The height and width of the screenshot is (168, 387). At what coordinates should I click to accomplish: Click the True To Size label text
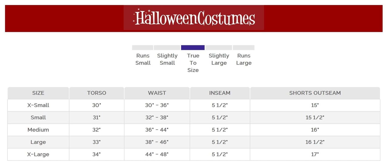click(193, 63)
